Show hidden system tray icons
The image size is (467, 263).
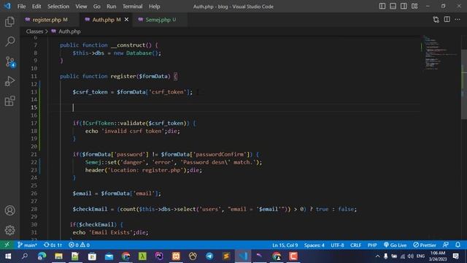click(x=377, y=256)
